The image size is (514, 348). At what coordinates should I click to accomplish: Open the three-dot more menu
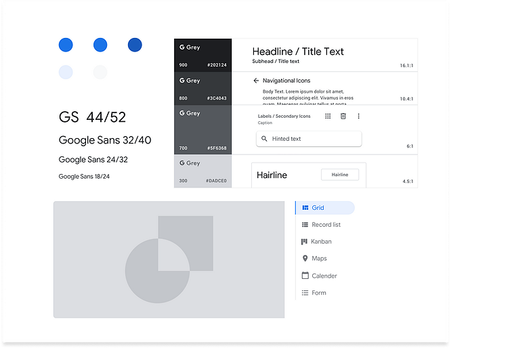[359, 116]
